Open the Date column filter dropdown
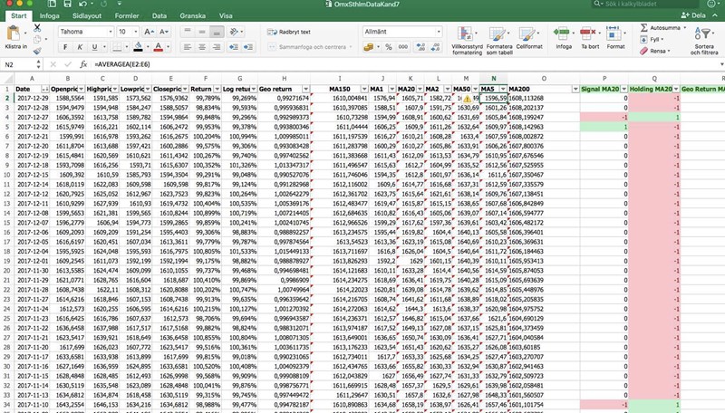The width and height of the screenshot is (725, 413). (51, 88)
